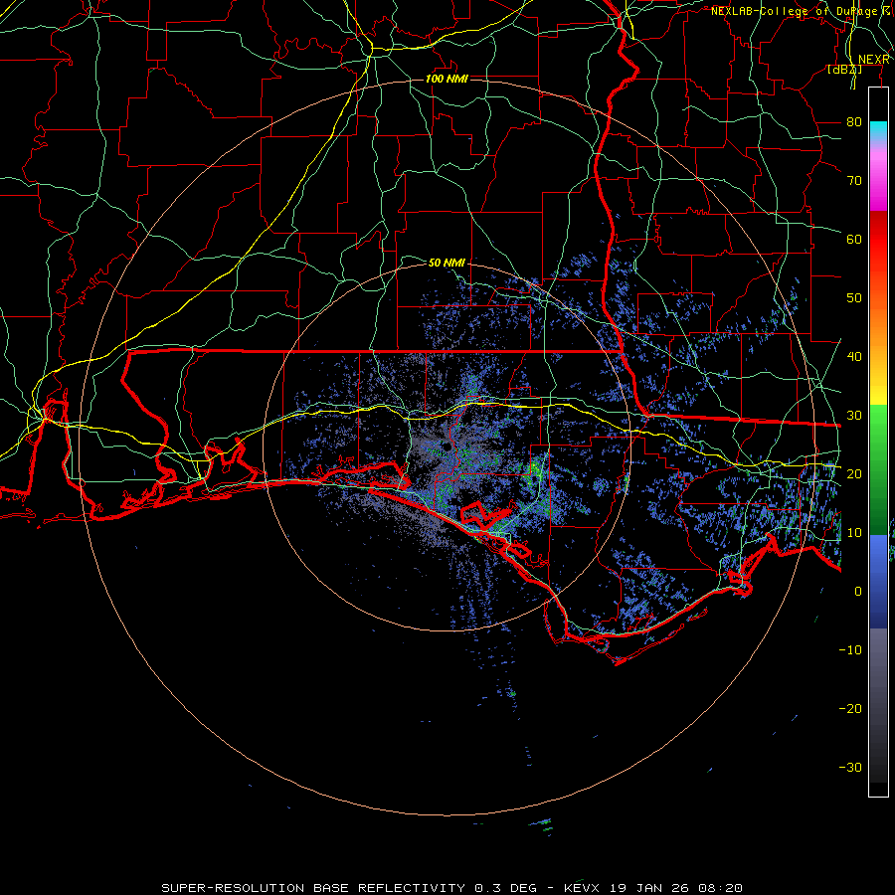Click the positive 10 dBZ scale label
This screenshot has height=895, width=895.
854,533
